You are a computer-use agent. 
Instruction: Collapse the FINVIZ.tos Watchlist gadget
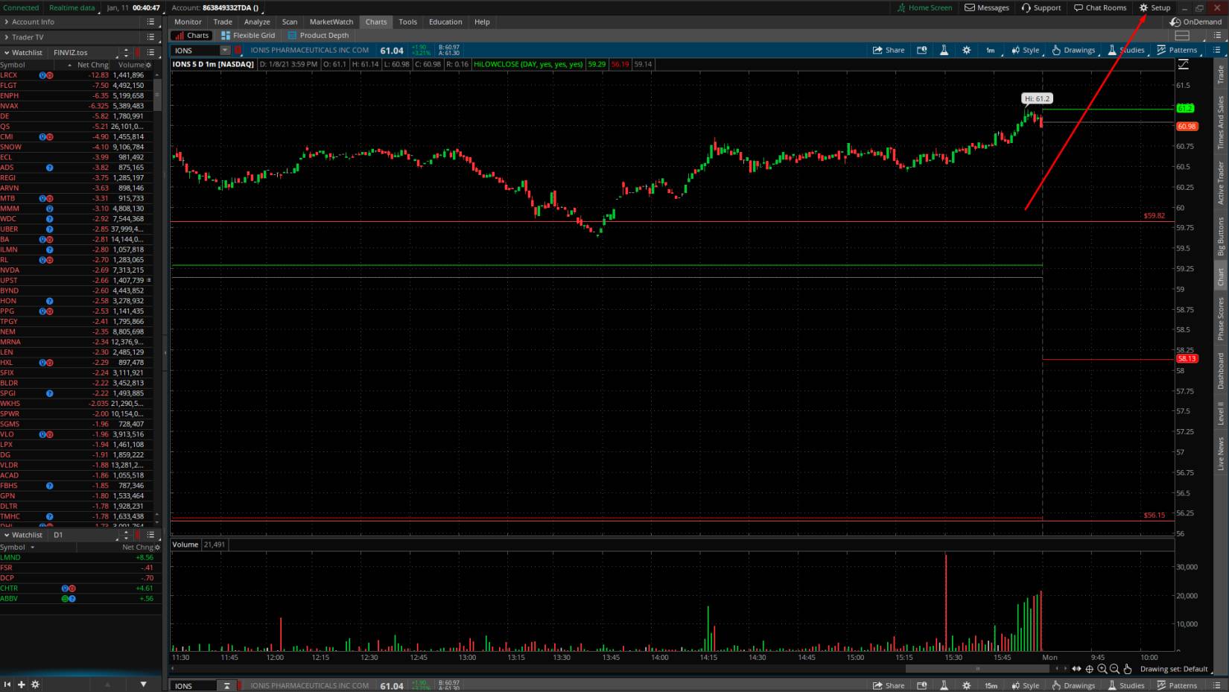7,53
